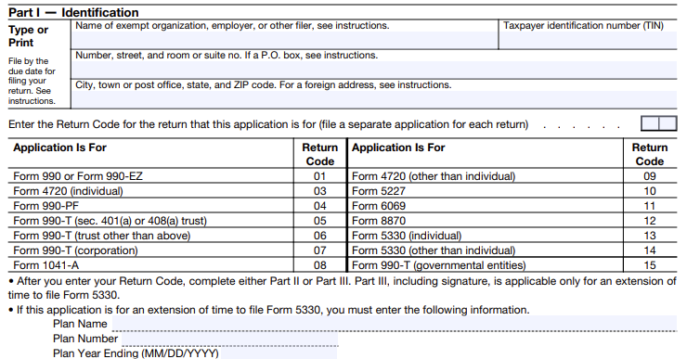Viewport: 687px width, 359px height.
Task: Click the right 'Application Is For' column header
Action: point(398,147)
